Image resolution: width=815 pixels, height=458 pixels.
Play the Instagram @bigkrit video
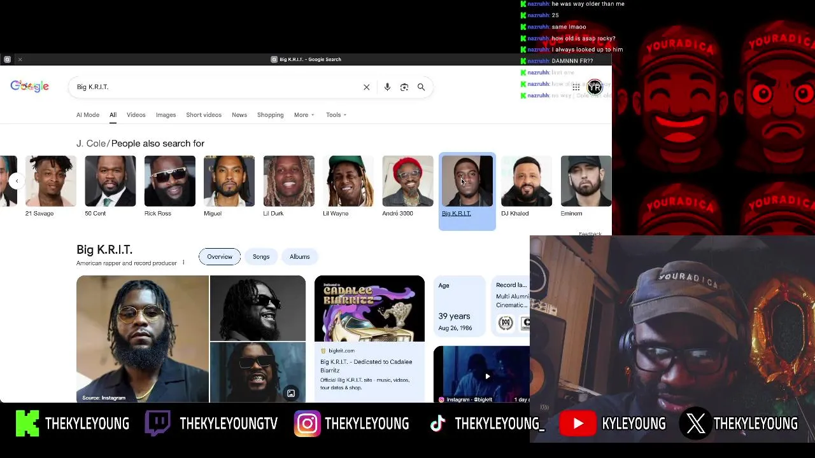tap(487, 376)
